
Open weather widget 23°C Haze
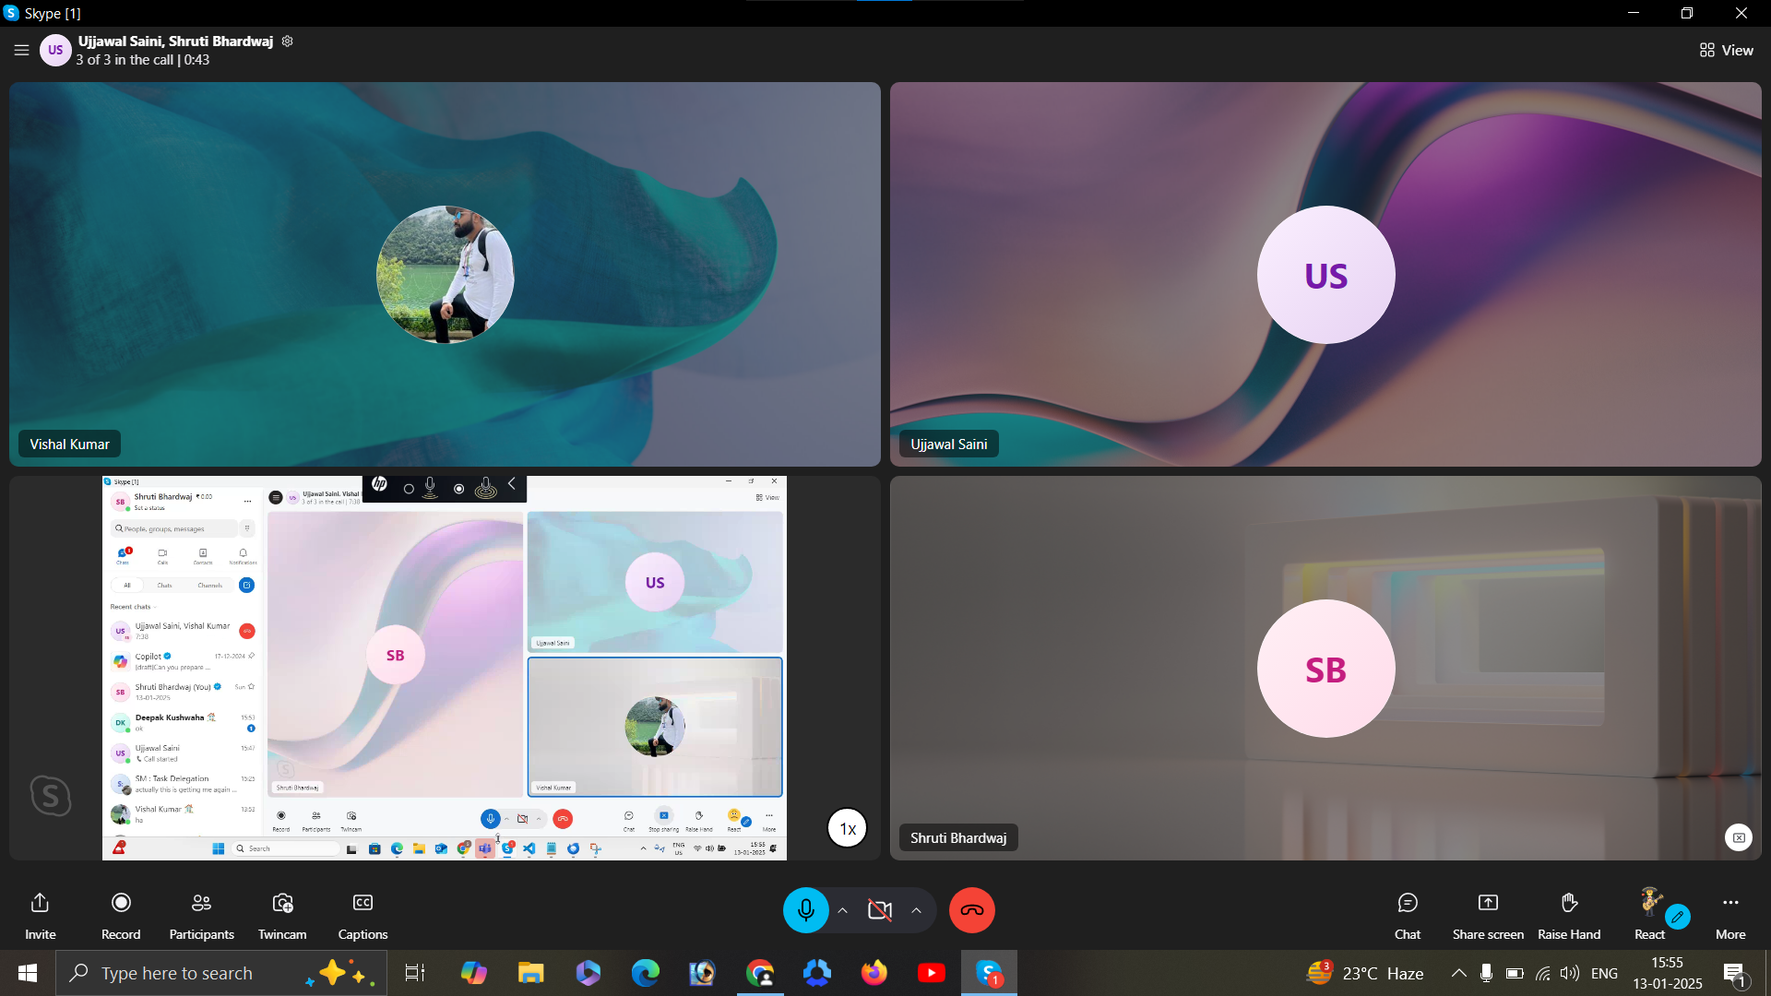tap(1365, 973)
